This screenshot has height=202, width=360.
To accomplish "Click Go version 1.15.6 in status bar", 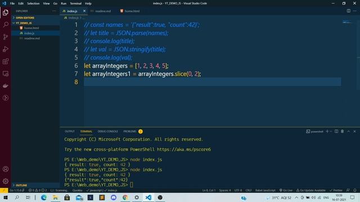I will tap(16, 190).
